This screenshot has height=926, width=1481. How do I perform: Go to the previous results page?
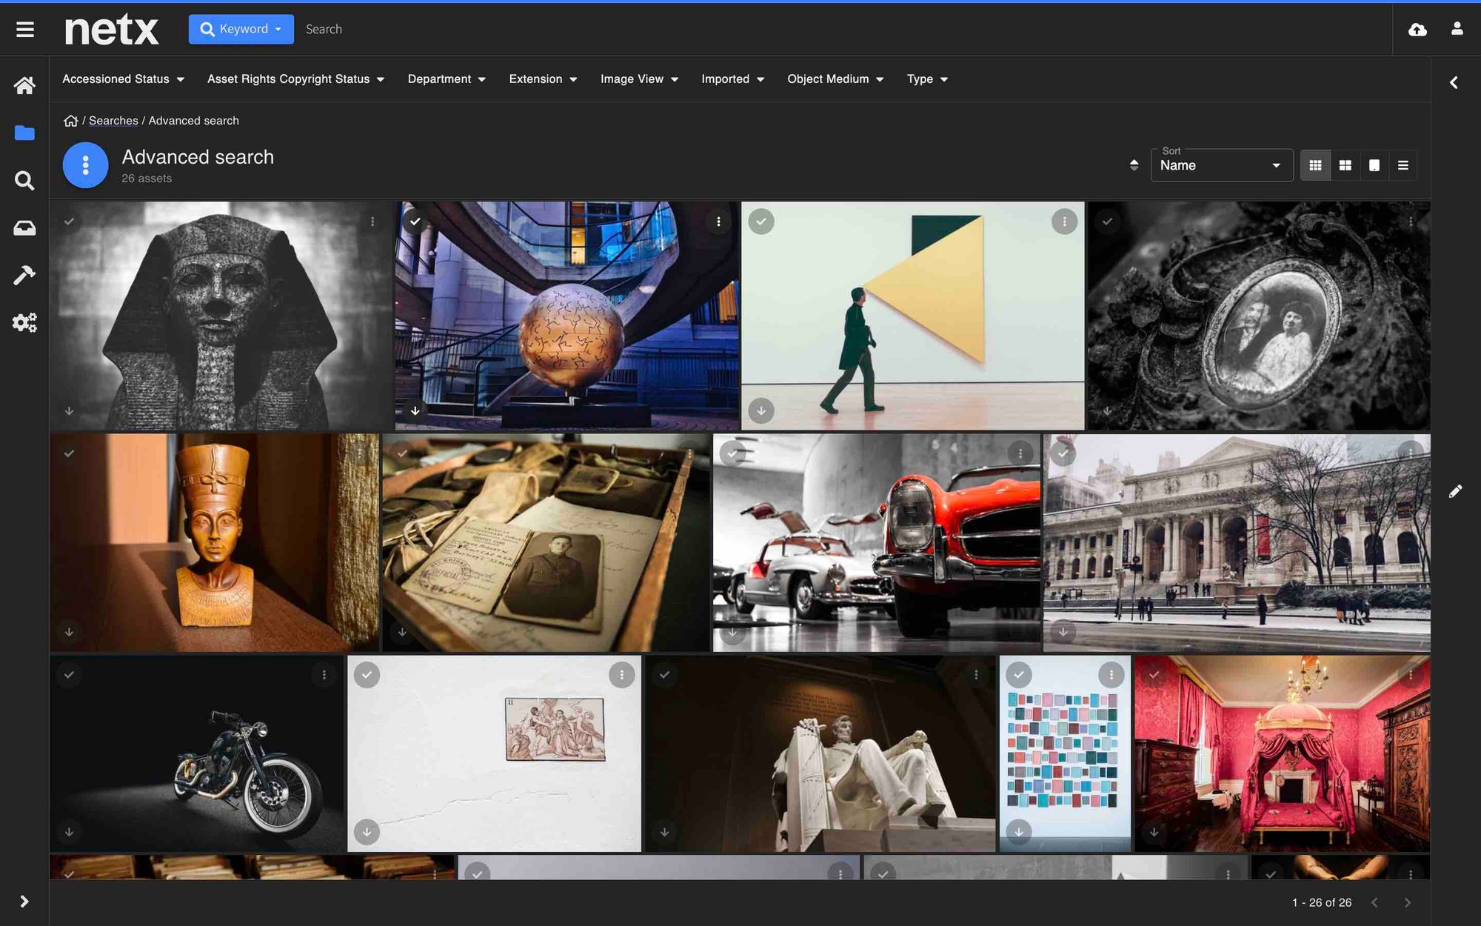pyautogui.click(x=1374, y=902)
